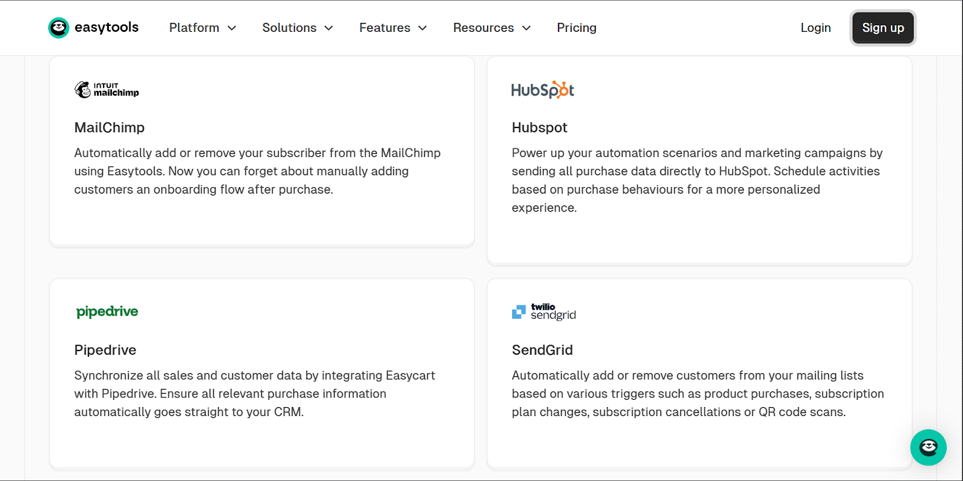Click the Login link

point(816,28)
